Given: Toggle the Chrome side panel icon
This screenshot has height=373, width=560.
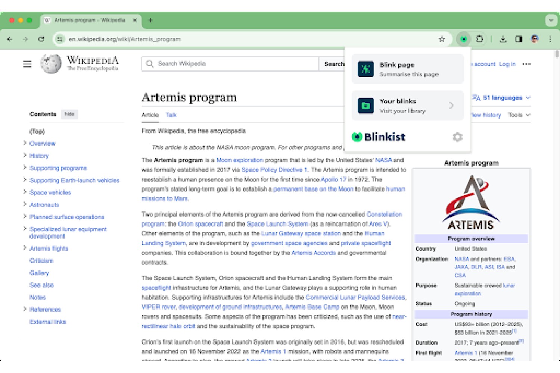Looking at the screenshot, I should pos(519,39).
